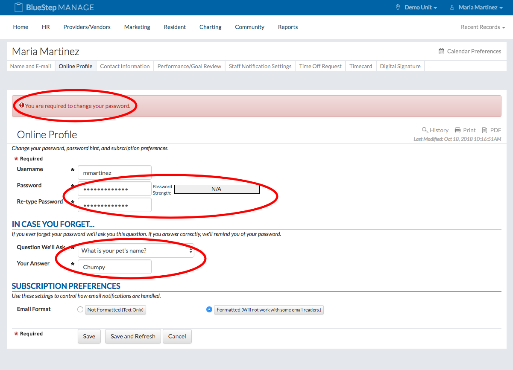Switch to the Contact Information tab
Viewport: 513px width, 370px height.
[x=125, y=66]
